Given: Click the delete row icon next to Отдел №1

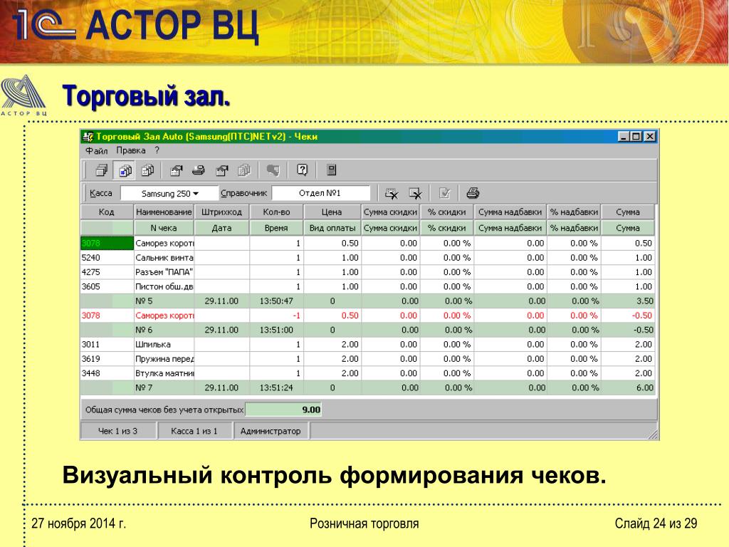Looking at the screenshot, I should tap(392, 193).
